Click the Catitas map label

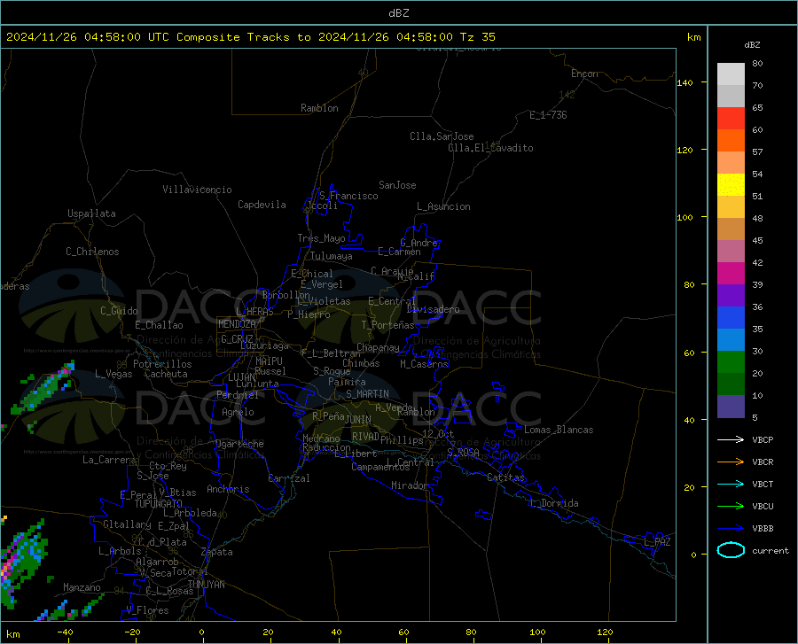click(505, 477)
